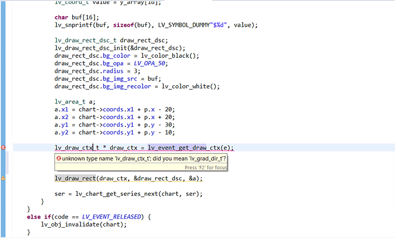This screenshot has width=395, height=238.
Task: Click the yellow warning marker beside lv_draw_rect
Action: pos(3,178)
